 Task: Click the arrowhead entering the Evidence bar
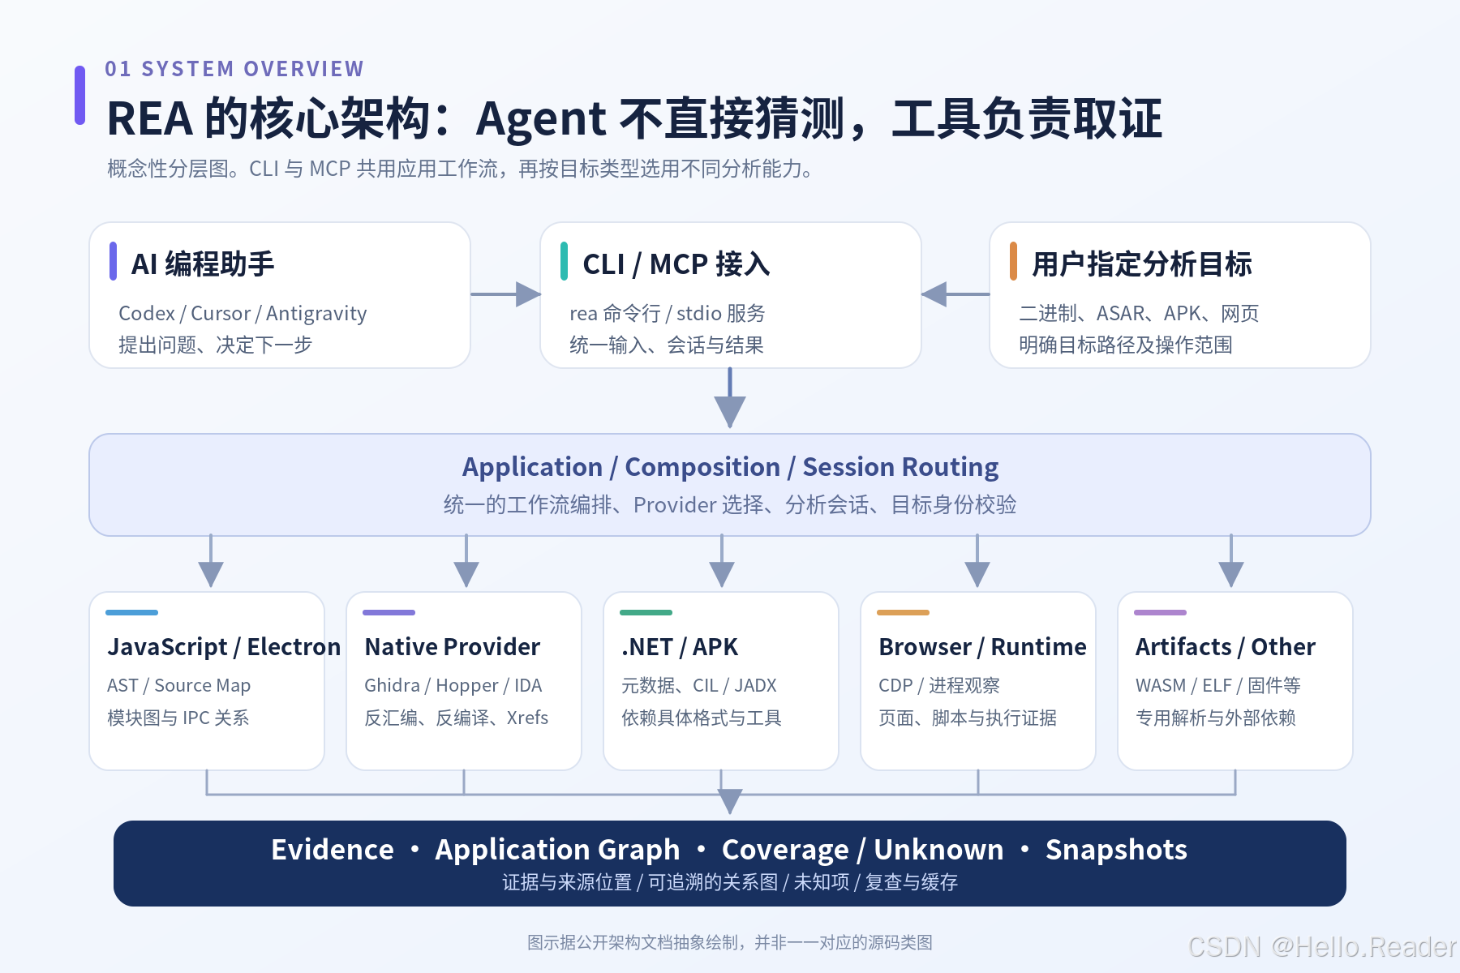pos(730,802)
